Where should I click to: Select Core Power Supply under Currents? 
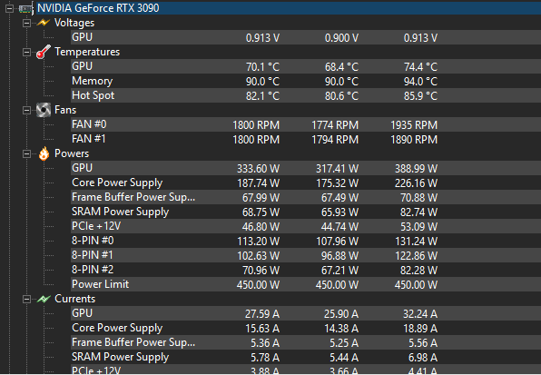pos(306,328)
